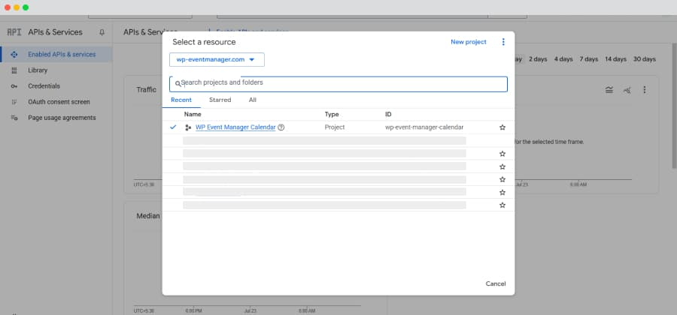The image size is (677, 315).
Task: Click the Select a resource dialog title
Action: click(x=204, y=42)
